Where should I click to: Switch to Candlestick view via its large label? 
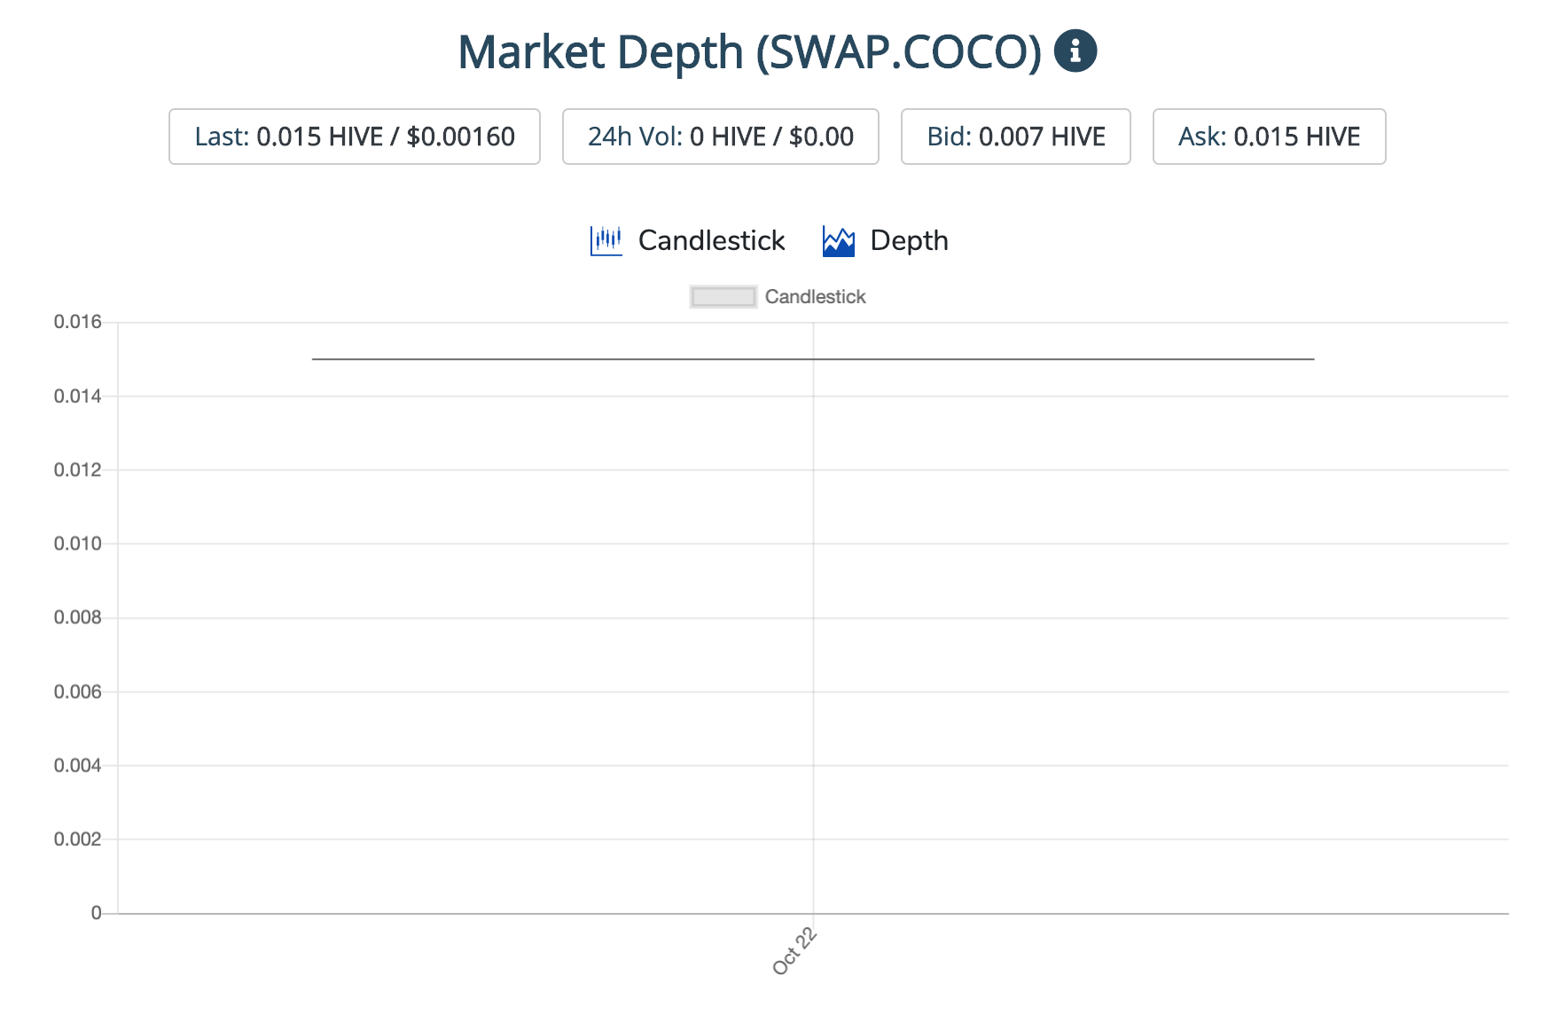711,240
